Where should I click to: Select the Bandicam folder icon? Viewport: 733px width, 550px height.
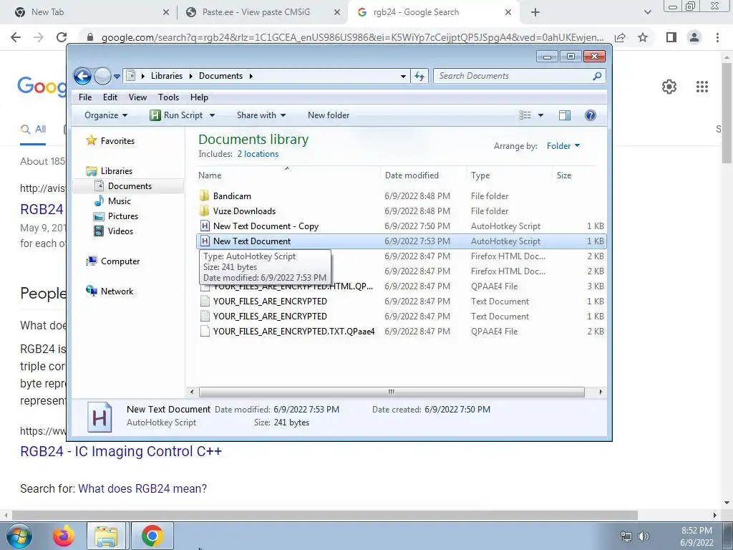coord(204,196)
